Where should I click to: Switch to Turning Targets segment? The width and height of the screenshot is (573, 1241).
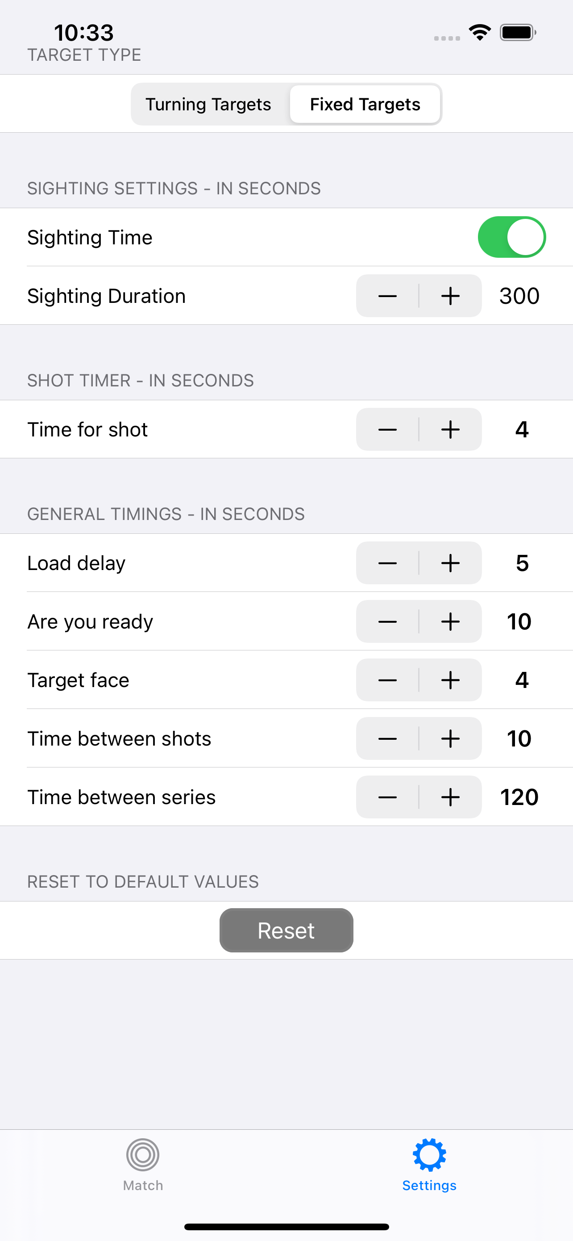tap(208, 104)
